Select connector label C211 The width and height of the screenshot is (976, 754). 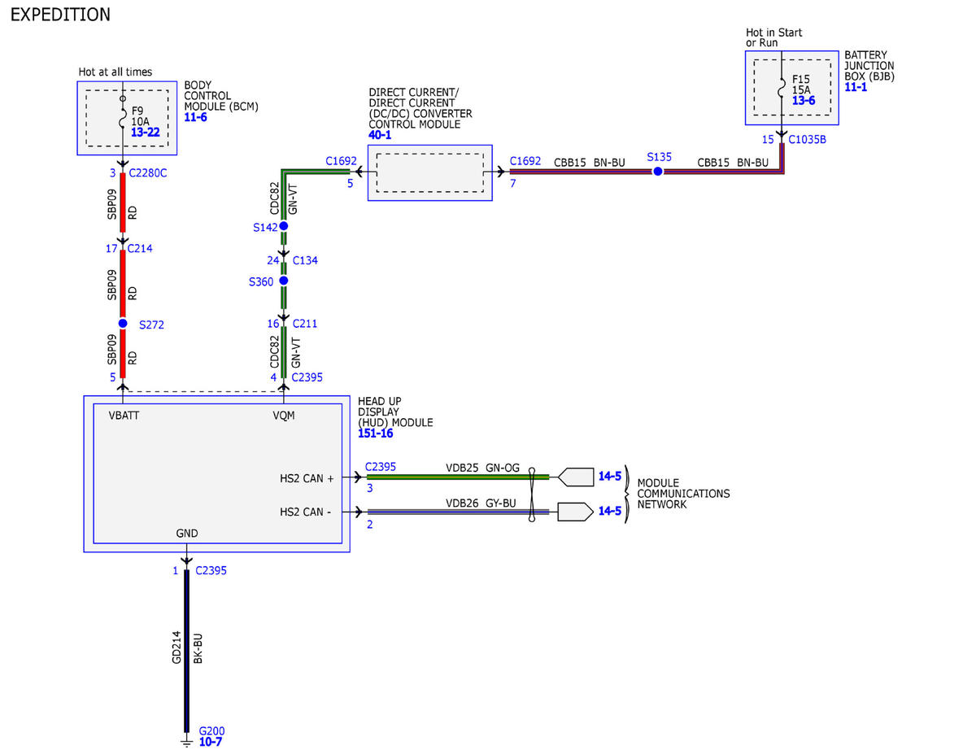click(x=304, y=324)
